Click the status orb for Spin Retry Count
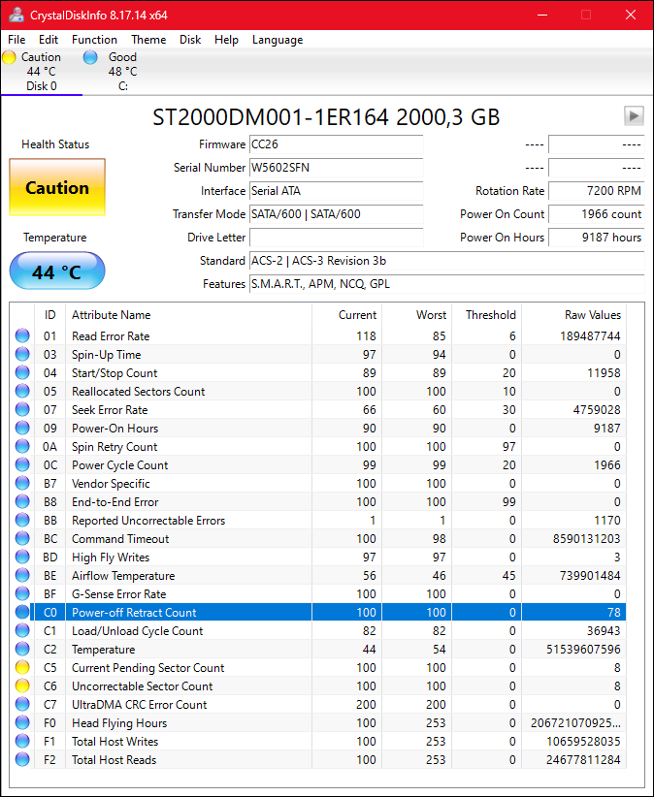 22,446
